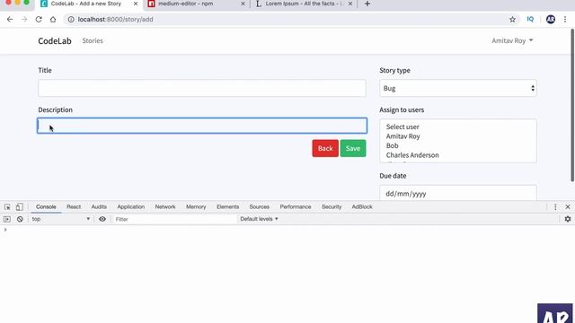Image resolution: width=575 pixels, height=323 pixels.
Task: Open the DevTools Sources tab
Action: point(259,207)
